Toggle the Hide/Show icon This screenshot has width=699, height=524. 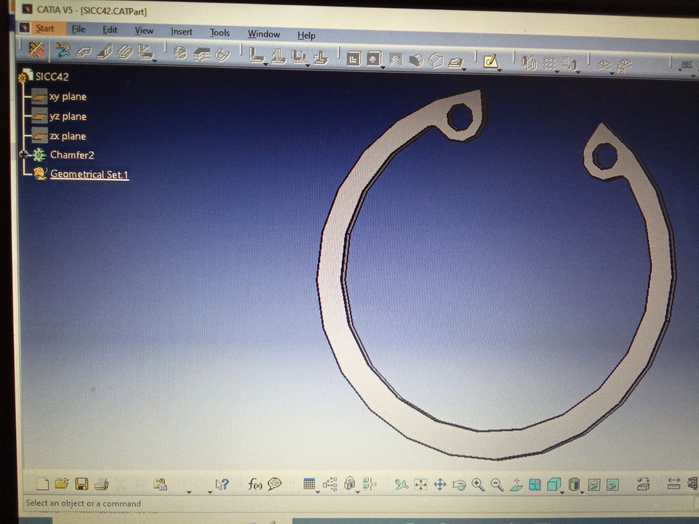(x=594, y=485)
